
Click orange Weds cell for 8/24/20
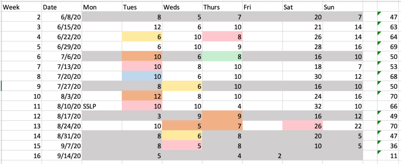(182, 126)
